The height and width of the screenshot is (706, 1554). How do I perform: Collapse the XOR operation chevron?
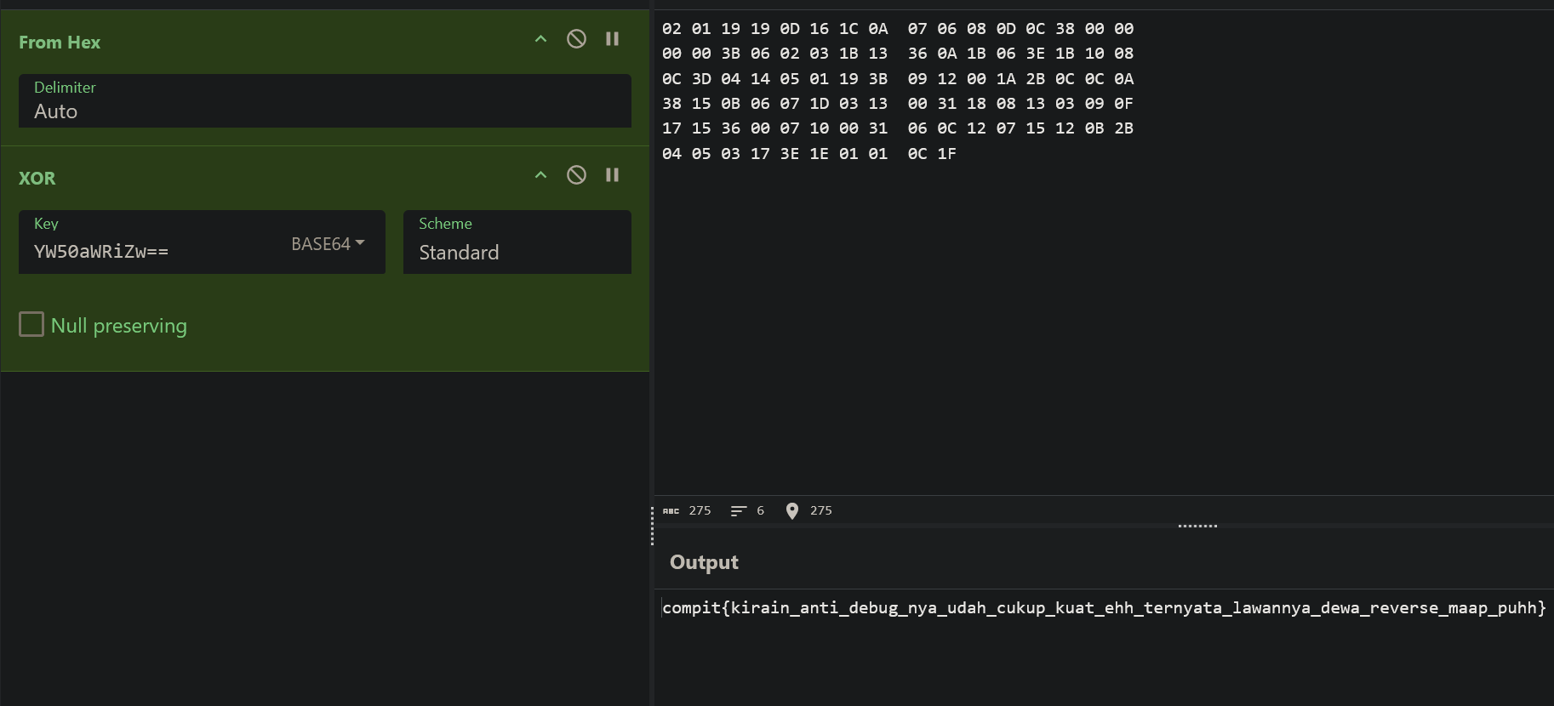click(540, 175)
